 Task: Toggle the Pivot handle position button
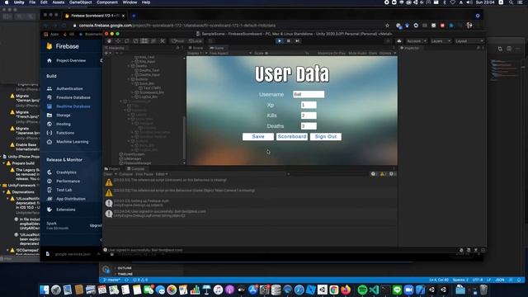pos(178,41)
